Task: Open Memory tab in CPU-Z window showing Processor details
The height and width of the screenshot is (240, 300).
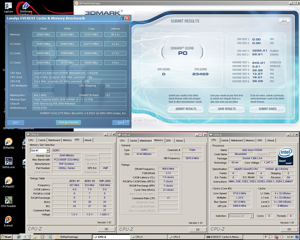Action: pos(250,140)
